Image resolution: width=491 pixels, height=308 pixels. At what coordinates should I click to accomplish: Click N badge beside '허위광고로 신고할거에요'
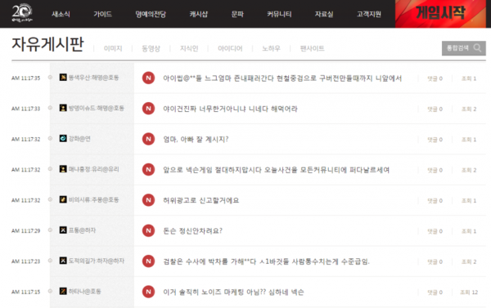(148, 200)
